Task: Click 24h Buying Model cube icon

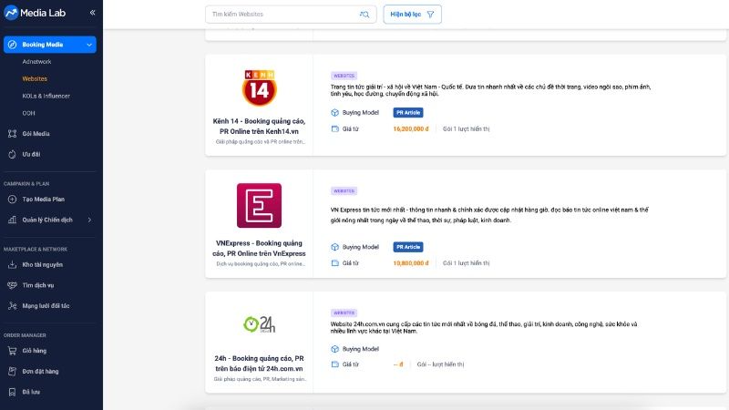Action: coord(334,349)
